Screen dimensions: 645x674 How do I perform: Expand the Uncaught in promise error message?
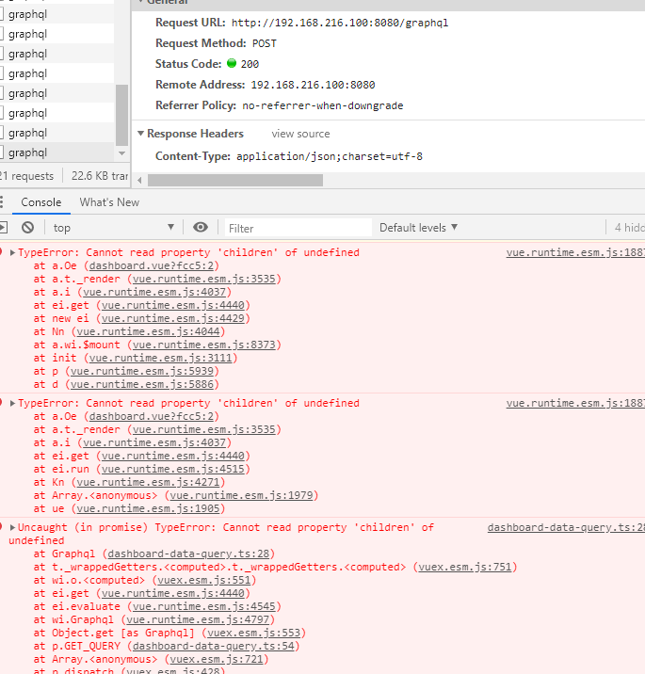tap(12, 527)
